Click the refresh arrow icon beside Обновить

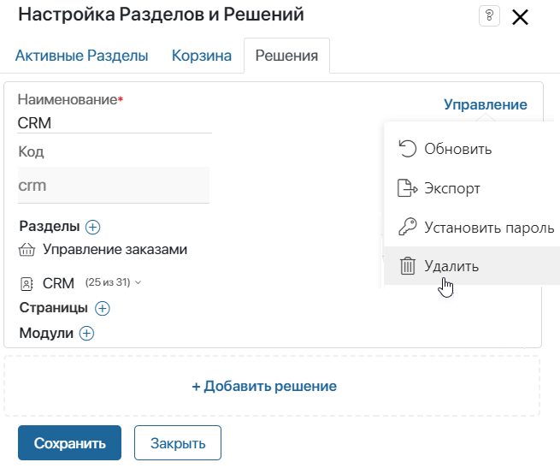408,148
